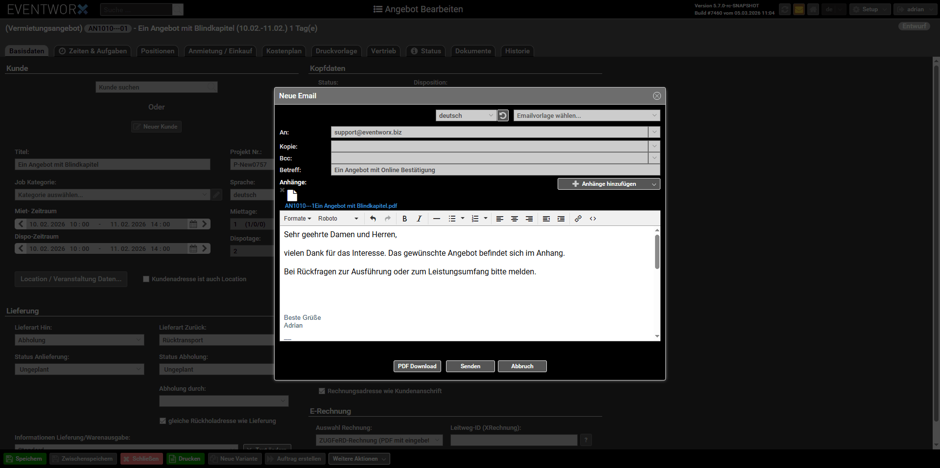Viewport: 940px width, 468px height.
Task: Apply italic formatting in email editor
Action: tap(419, 219)
